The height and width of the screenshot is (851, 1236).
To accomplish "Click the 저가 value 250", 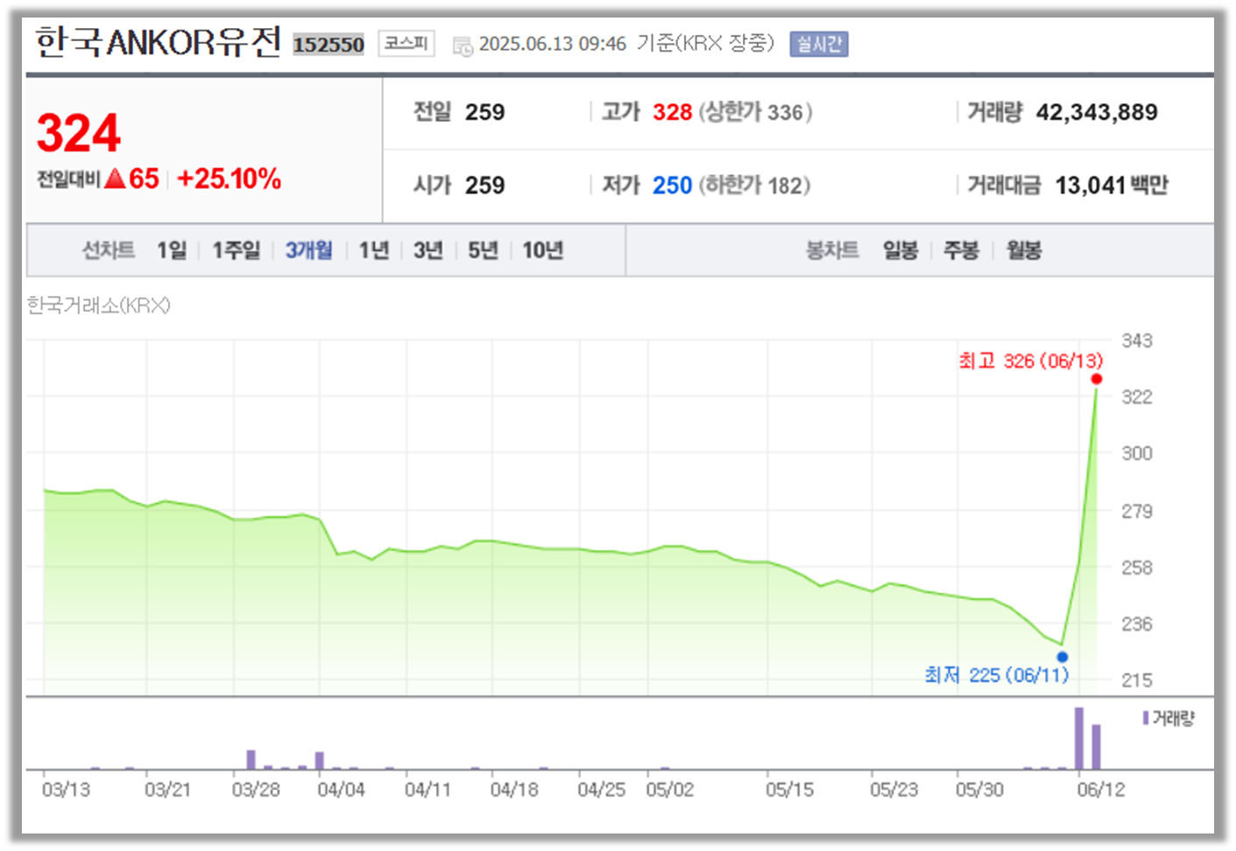I will [x=673, y=186].
